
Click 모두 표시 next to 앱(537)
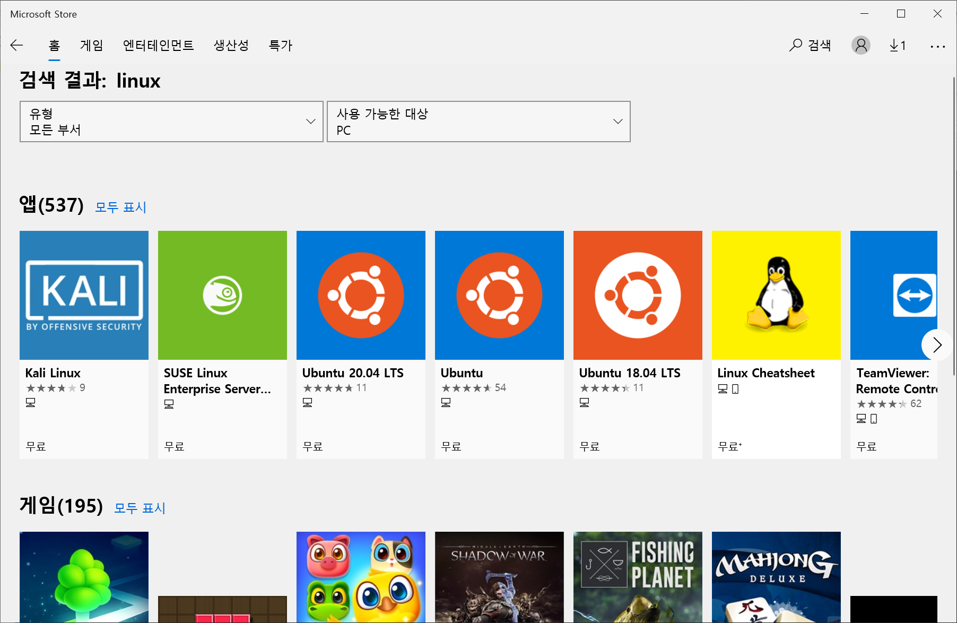coord(120,207)
